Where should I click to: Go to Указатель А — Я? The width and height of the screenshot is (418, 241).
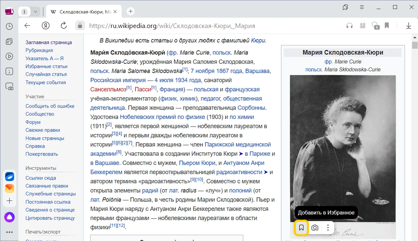(x=44, y=58)
